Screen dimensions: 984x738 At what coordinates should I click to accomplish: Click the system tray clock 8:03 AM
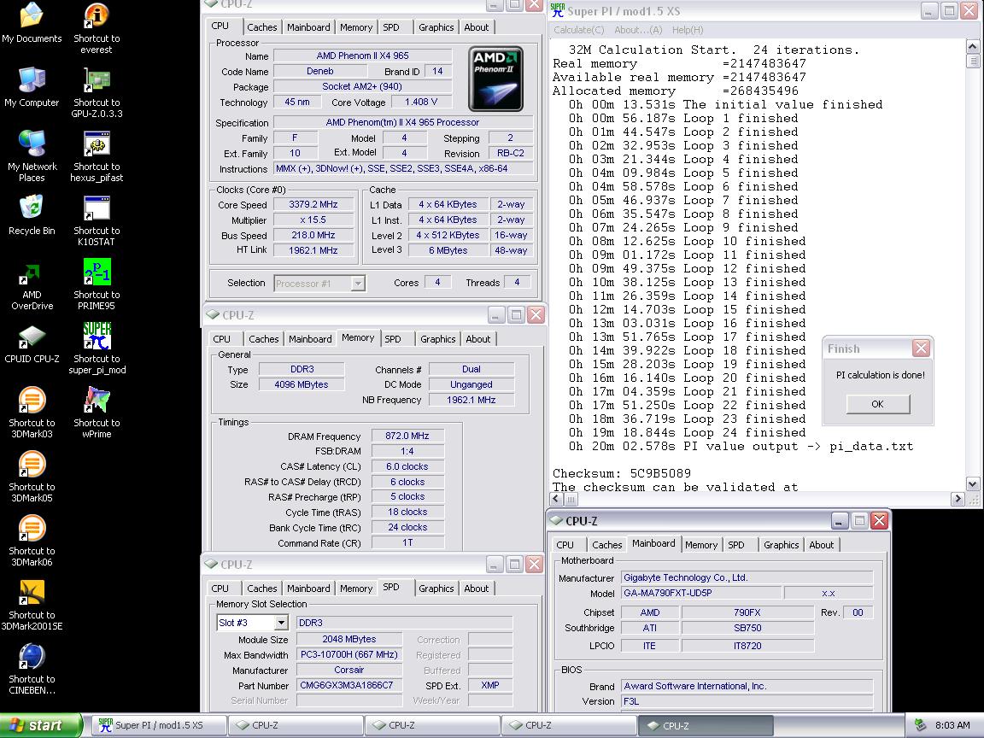[952, 725]
